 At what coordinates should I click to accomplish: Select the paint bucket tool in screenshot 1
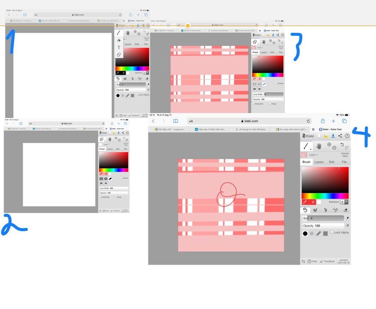point(119,40)
